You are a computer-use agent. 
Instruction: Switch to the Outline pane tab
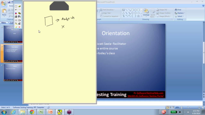[x=11, y=23]
